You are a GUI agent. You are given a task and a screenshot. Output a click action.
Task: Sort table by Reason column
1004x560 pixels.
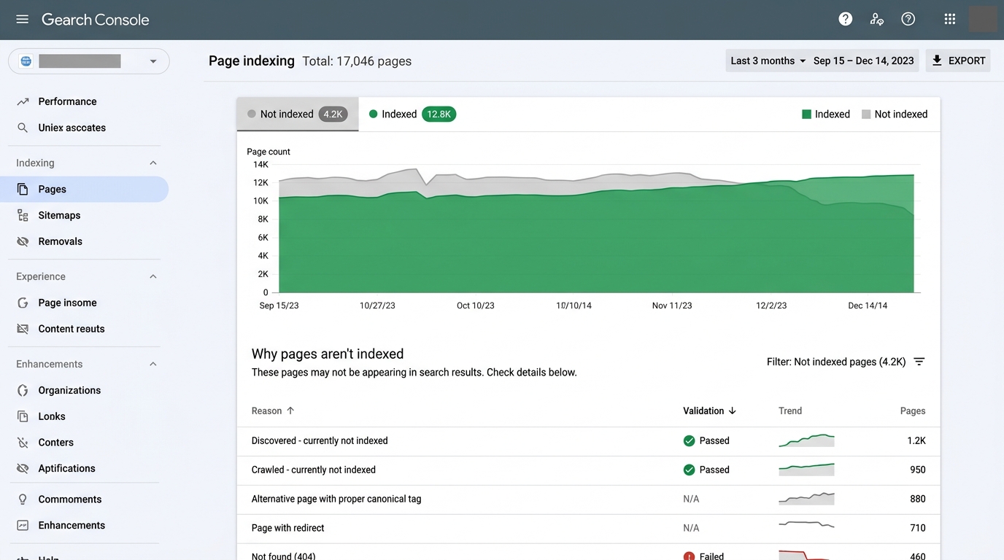pos(273,411)
